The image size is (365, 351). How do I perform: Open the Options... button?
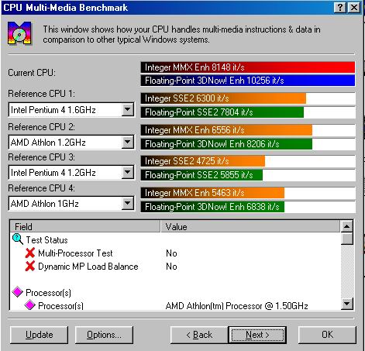click(x=104, y=335)
